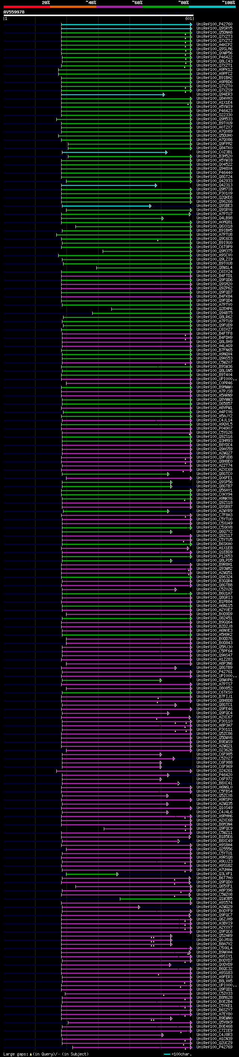Open hit UniRef100_Q5DNA8
Screen dimensions: 239x1057
pos(214,32)
